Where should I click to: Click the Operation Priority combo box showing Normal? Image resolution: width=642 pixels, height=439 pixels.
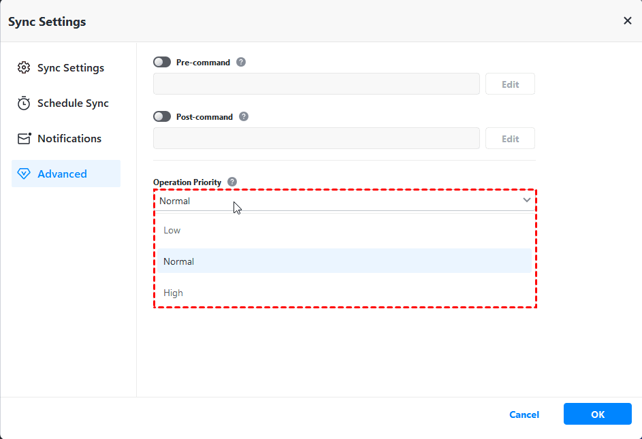[334, 201]
